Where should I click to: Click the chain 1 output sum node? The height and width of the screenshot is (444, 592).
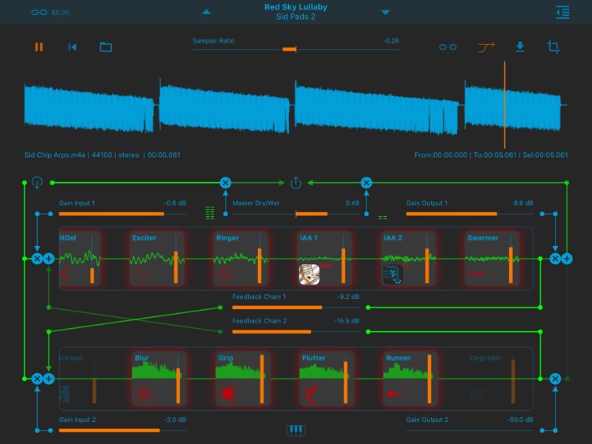tap(567, 259)
